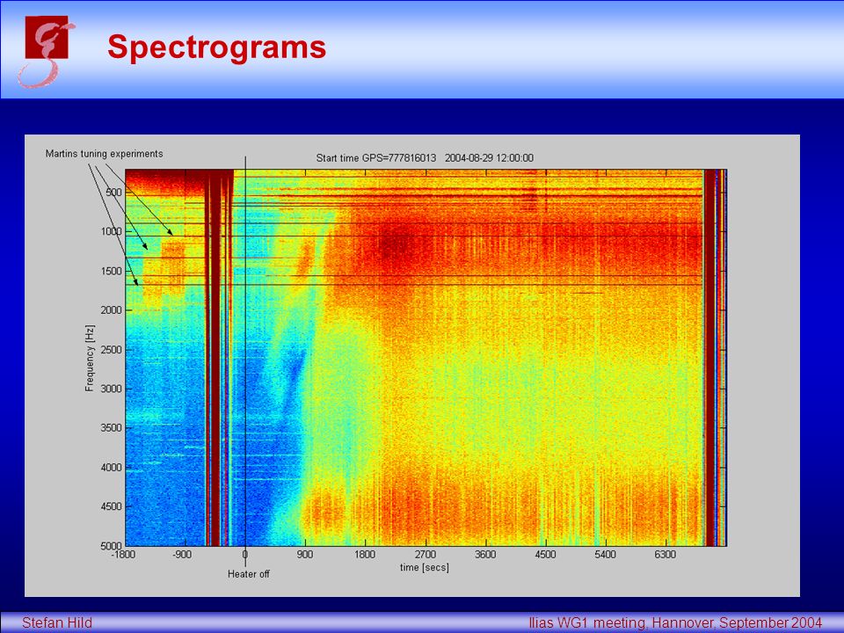Click the 'Frequency [Hz]' axis label
This screenshot has height=633, width=844.
coord(90,358)
